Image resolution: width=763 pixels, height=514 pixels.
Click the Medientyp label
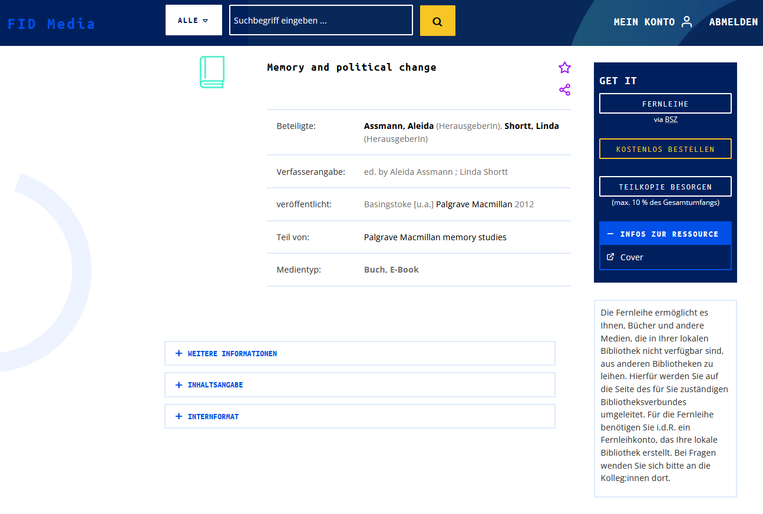[x=299, y=270]
